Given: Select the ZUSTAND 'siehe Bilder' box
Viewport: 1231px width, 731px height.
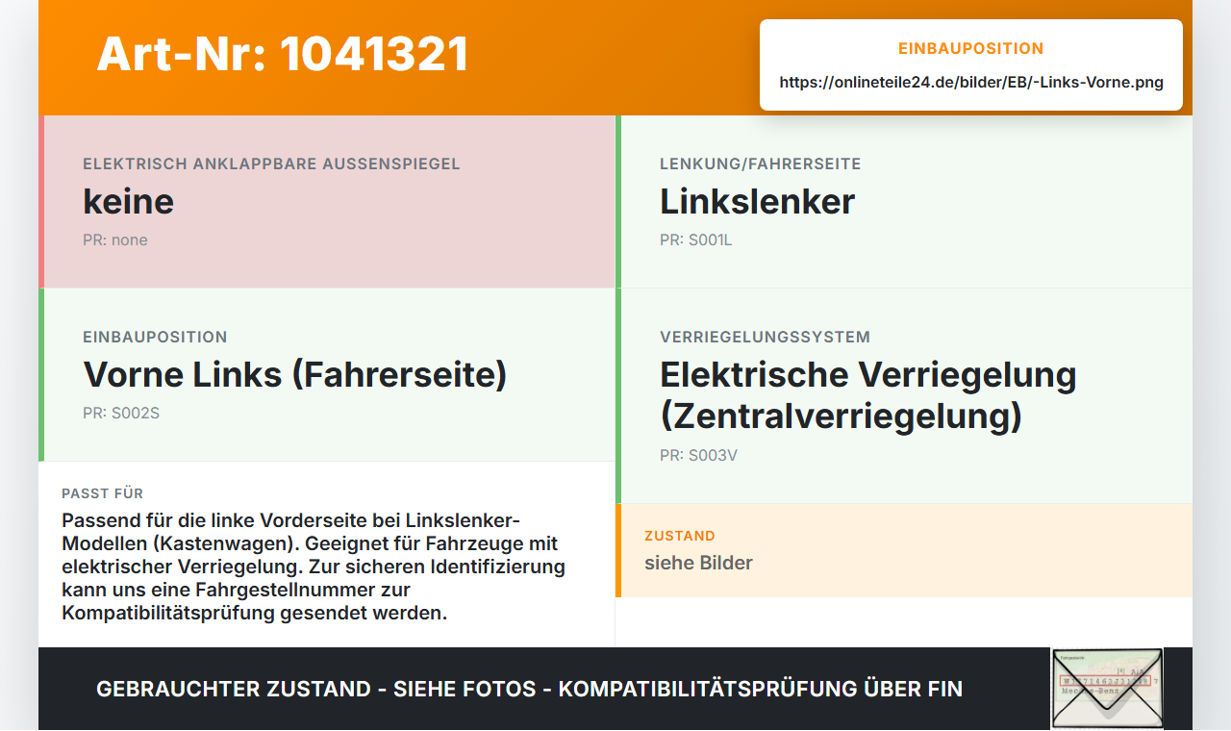Looking at the screenshot, I should coord(904,550).
